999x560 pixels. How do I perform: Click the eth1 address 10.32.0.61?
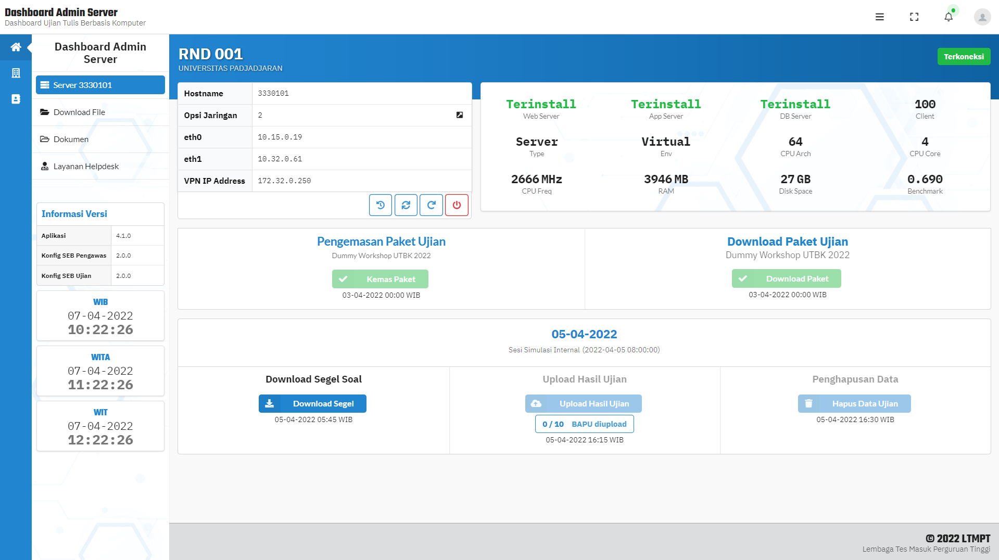(280, 159)
